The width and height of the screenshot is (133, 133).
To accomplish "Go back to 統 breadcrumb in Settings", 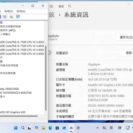I will tap(52, 15).
